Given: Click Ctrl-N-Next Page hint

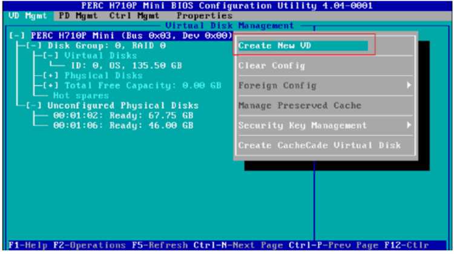Looking at the screenshot, I should click(239, 246).
